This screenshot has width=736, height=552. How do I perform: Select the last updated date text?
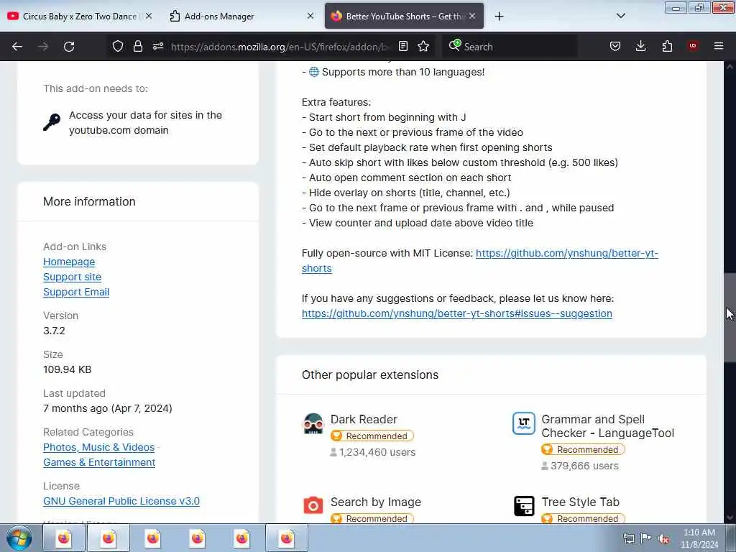[x=108, y=409]
